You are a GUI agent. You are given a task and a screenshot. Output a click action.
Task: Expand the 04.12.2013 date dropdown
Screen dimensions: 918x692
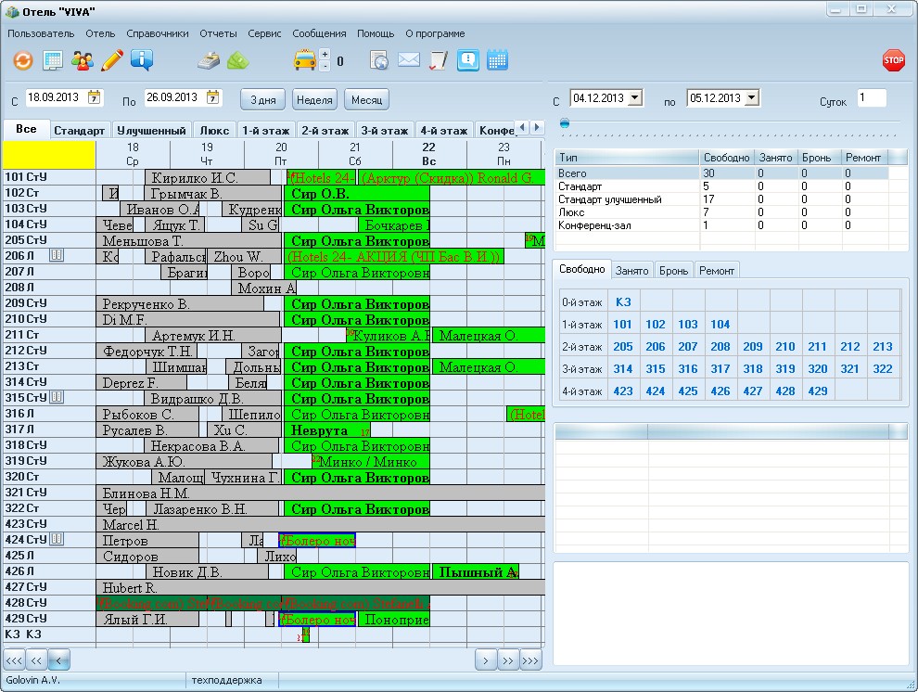[x=635, y=97]
